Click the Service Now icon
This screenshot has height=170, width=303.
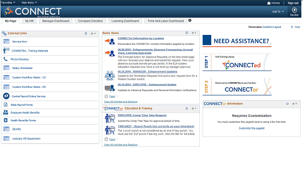[6, 42]
